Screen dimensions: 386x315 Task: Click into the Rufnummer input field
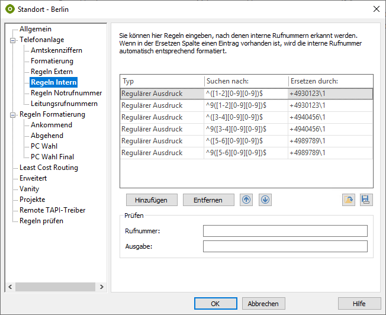click(x=285, y=231)
